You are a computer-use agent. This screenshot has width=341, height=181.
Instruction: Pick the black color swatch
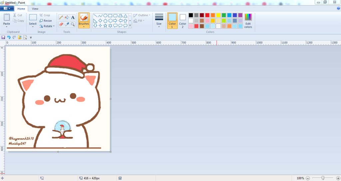[191, 15]
